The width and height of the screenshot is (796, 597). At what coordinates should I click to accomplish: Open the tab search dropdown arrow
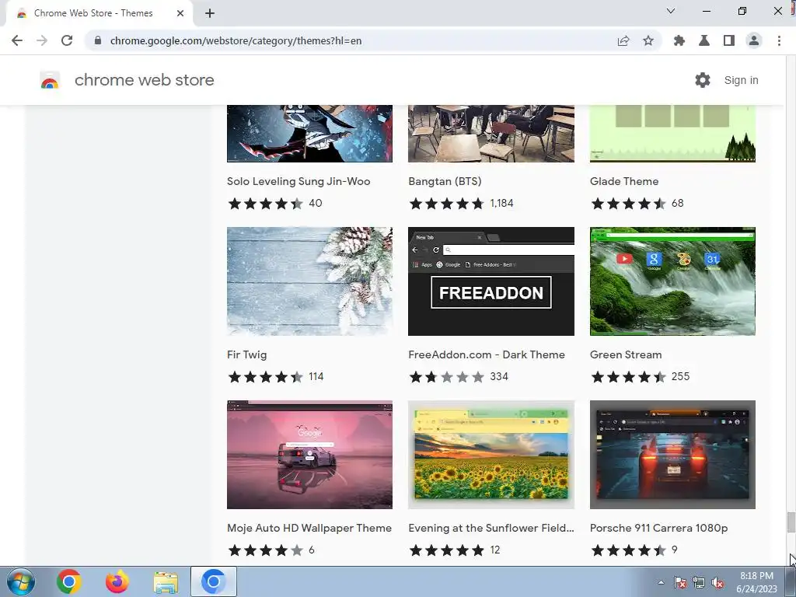pyautogui.click(x=671, y=11)
